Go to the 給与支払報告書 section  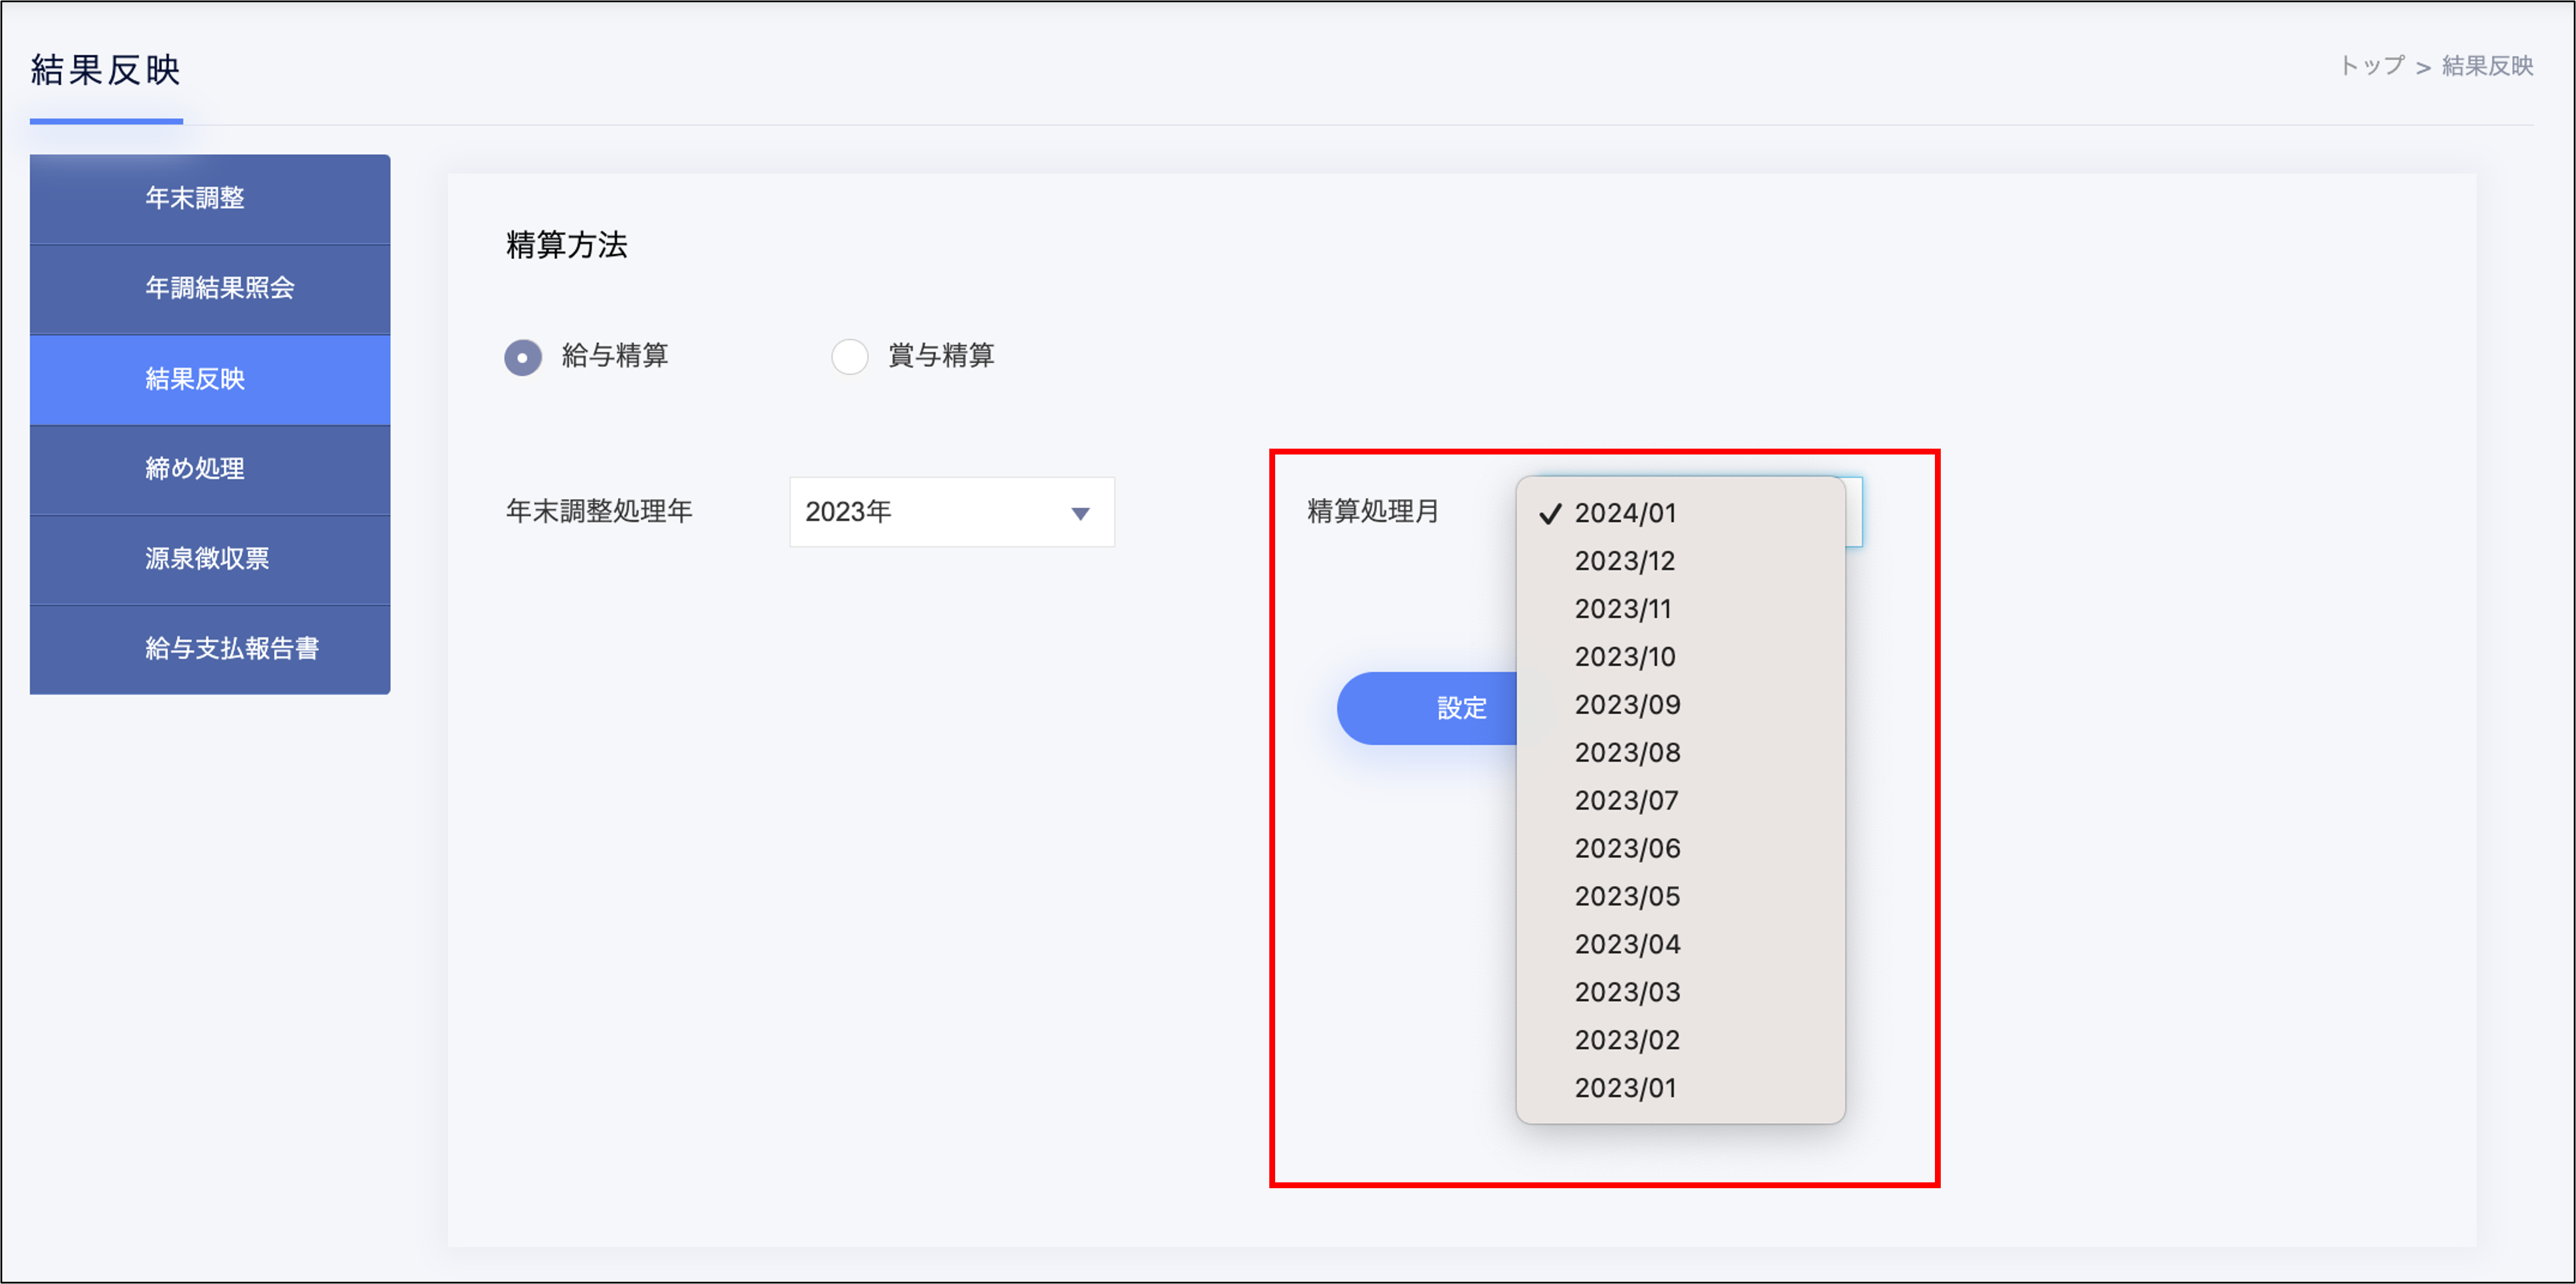tap(210, 649)
